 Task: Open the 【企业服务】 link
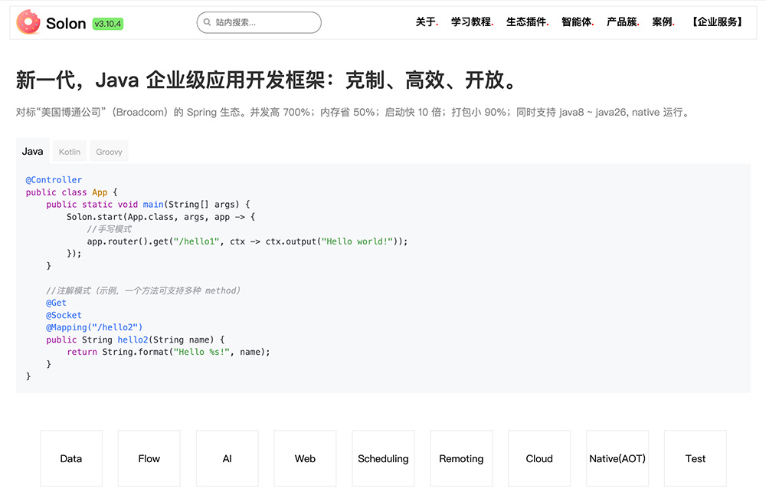click(717, 22)
